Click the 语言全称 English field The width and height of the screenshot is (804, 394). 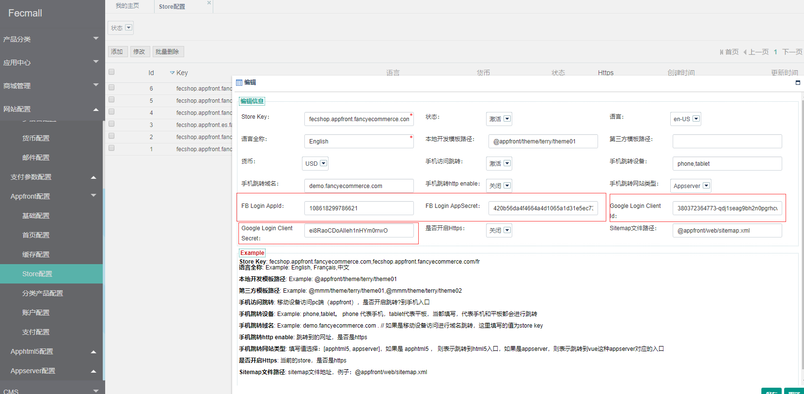pos(359,141)
